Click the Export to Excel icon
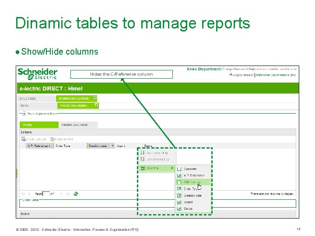315x236 pixels. click(23, 139)
